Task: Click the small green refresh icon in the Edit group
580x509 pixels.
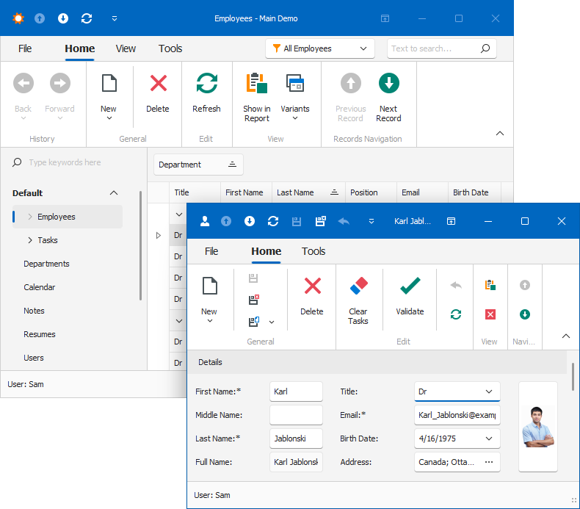Action: coord(456,314)
